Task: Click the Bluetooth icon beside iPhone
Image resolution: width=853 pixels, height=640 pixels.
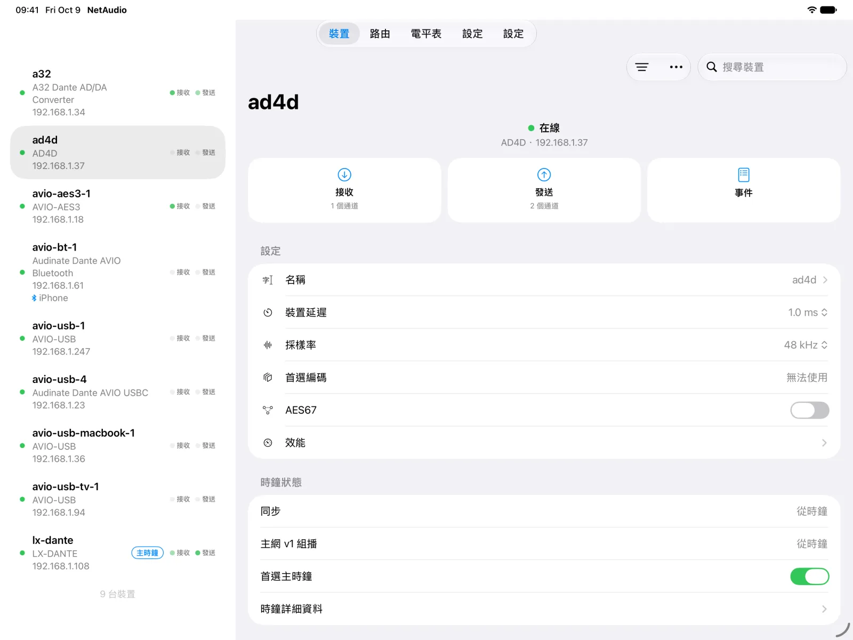Action: [x=34, y=298]
